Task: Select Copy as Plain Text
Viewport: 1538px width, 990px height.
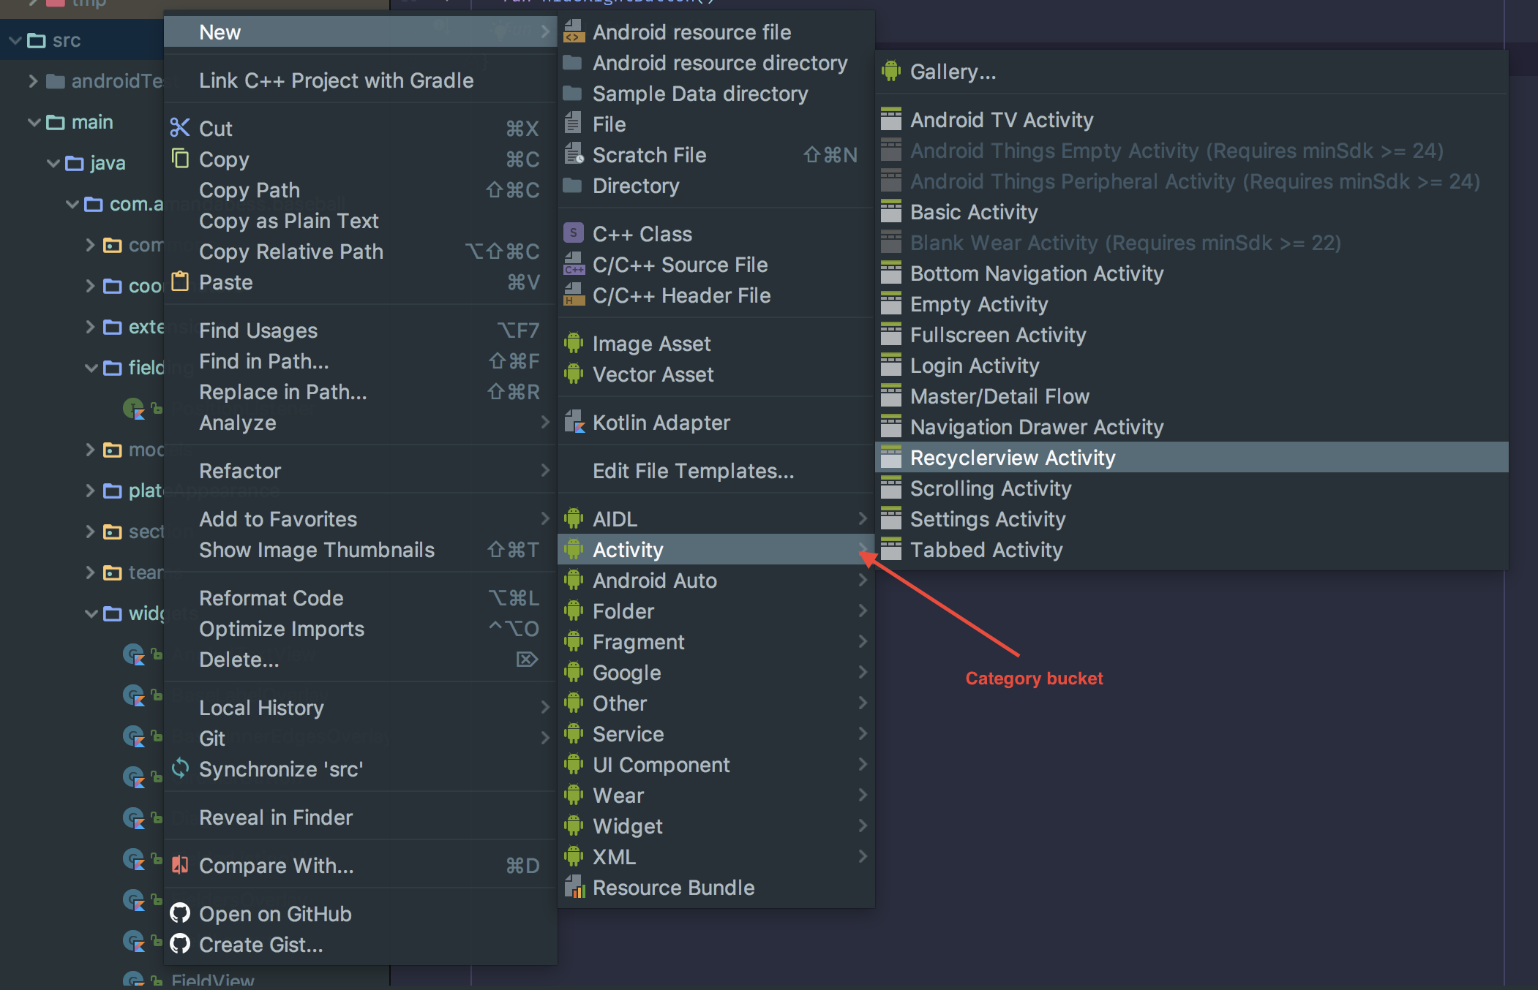Action: (361, 220)
